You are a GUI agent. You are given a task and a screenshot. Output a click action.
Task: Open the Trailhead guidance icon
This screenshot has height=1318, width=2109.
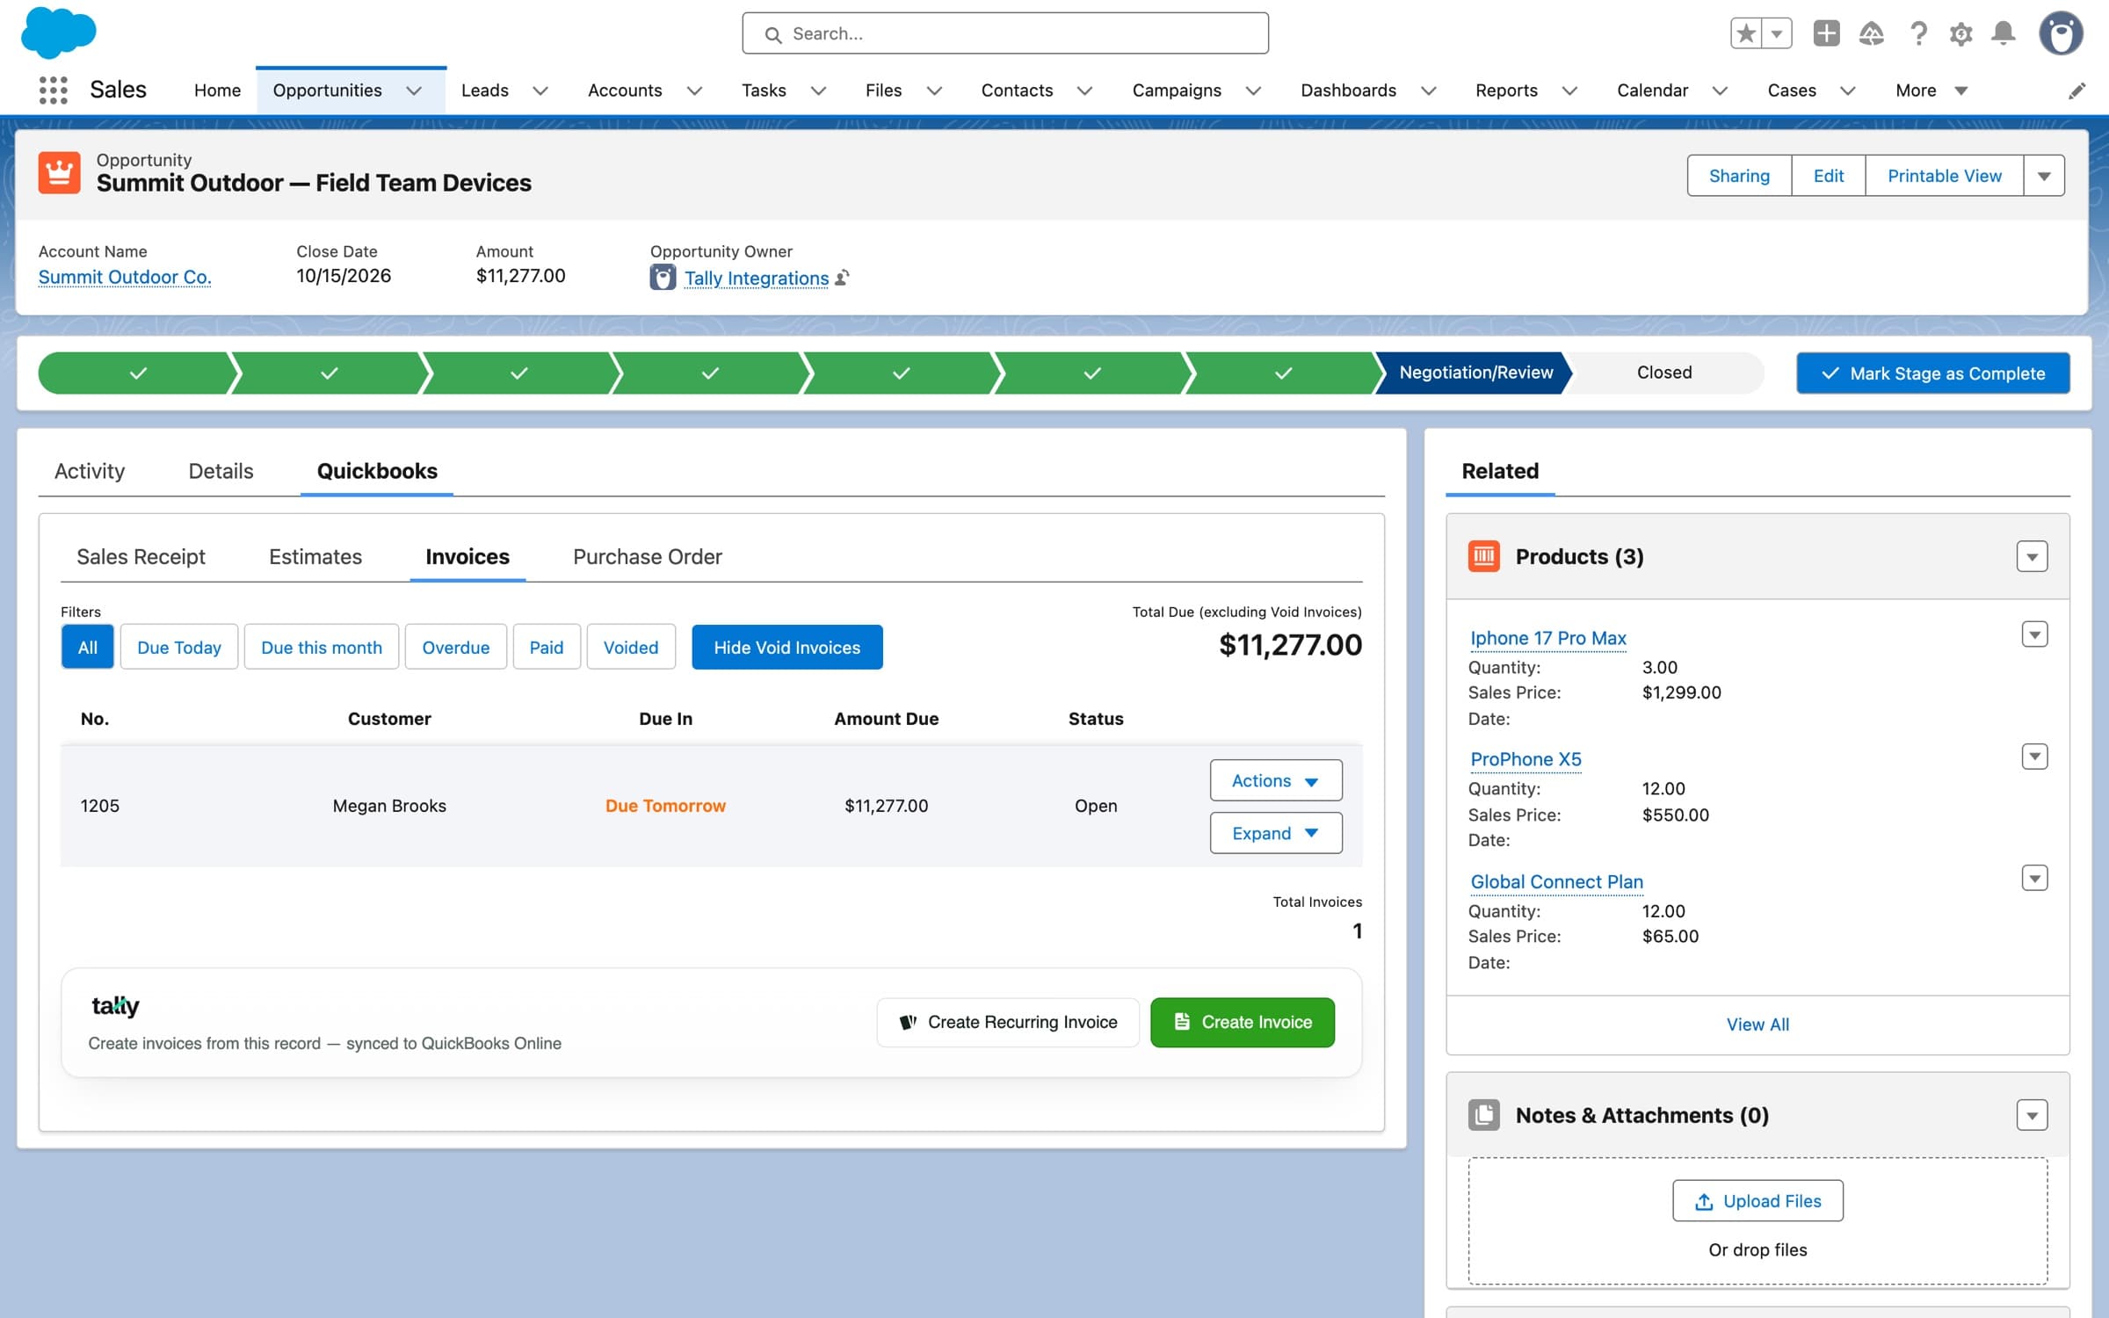[x=1872, y=33]
